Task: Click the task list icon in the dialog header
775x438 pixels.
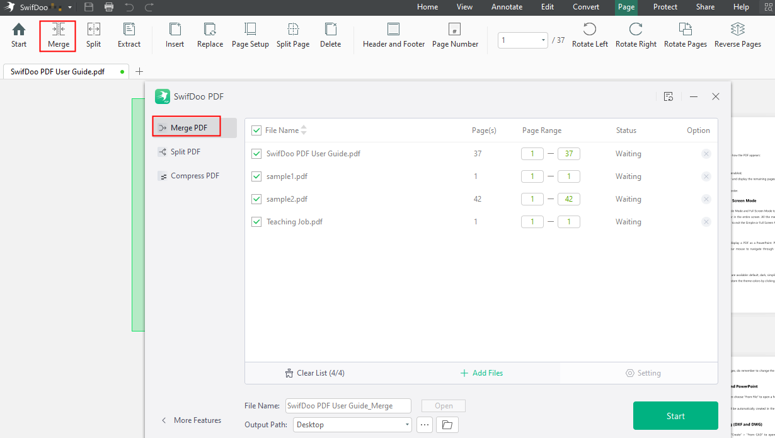Action: [669, 96]
